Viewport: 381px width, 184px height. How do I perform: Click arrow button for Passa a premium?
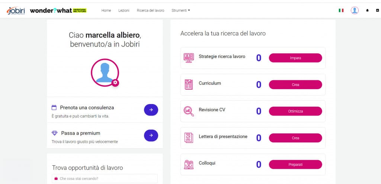click(151, 135)
